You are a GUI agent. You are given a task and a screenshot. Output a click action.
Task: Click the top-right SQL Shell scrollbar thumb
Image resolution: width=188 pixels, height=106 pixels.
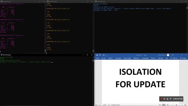pos(187,8)
